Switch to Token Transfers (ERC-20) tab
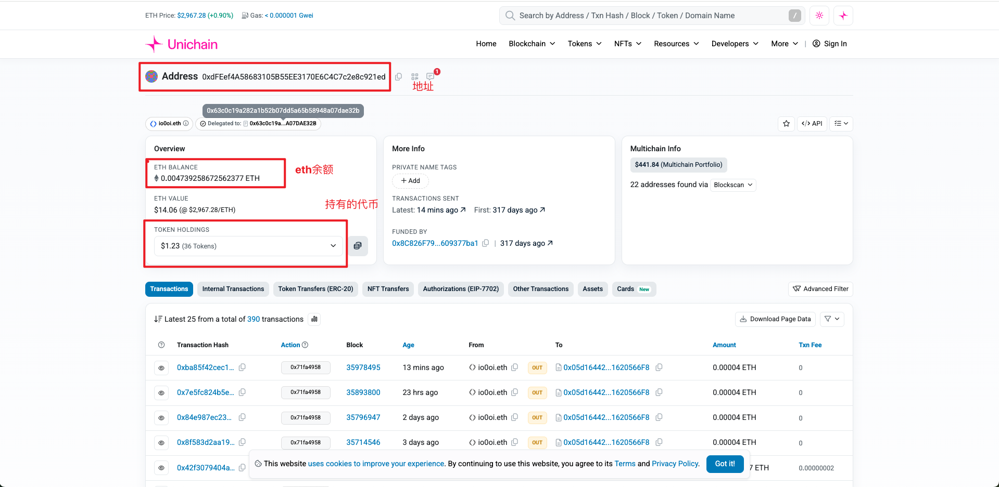Viewport: 999px width, 487px height. point(315,289)
